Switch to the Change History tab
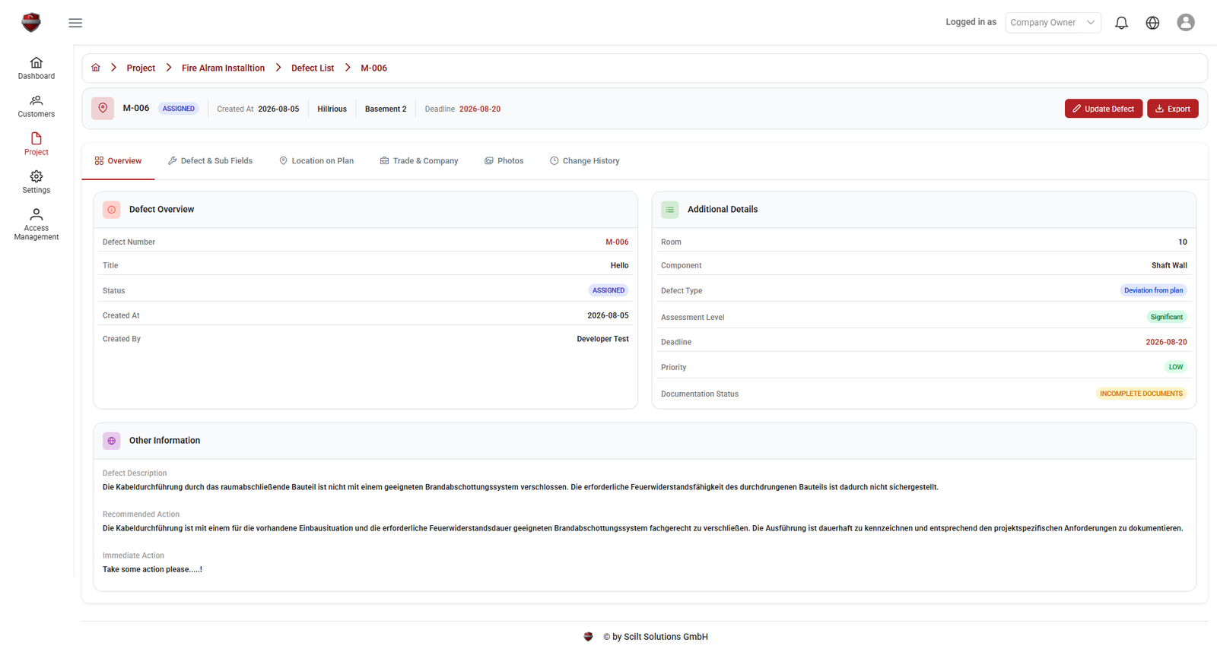1217x652 pixels. 585,161
